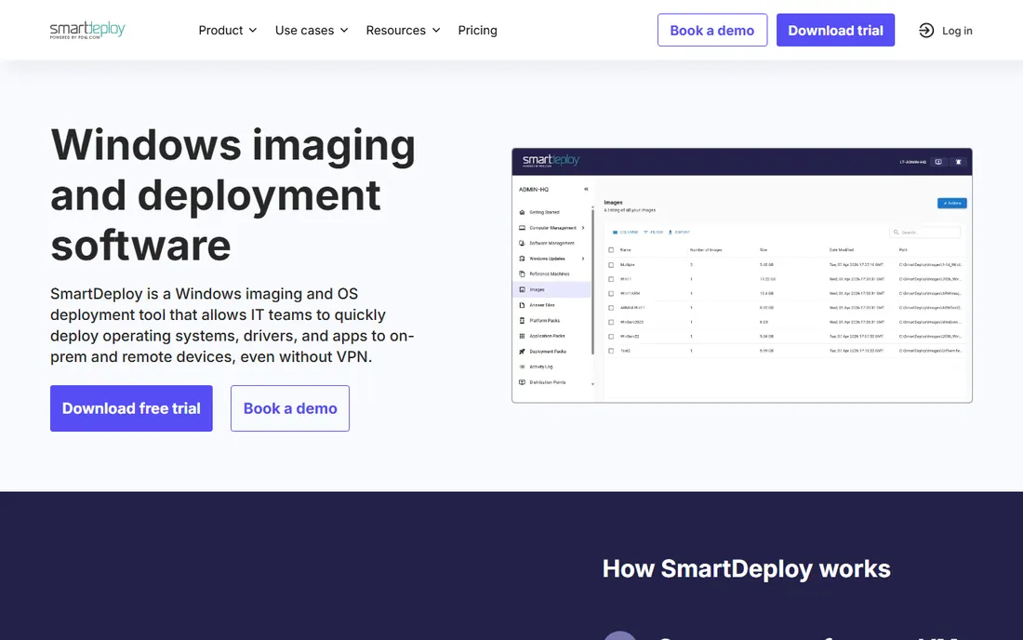Screen dimensions: 1023x640
Task: Click the Windows Updates icon in the sidebar
Action: pyautogui.click(x=522, y=259)
